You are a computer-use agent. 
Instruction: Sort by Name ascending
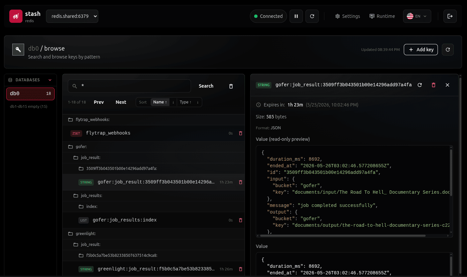click(160, 102)
